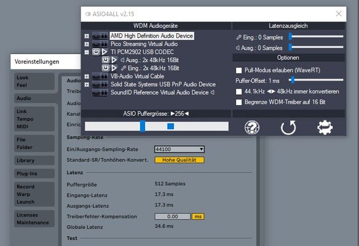This screenshot has width=359, height=246.
Task: Check 44.1kHz to 48kHz immer konvertieren
Action: point(239,92)
